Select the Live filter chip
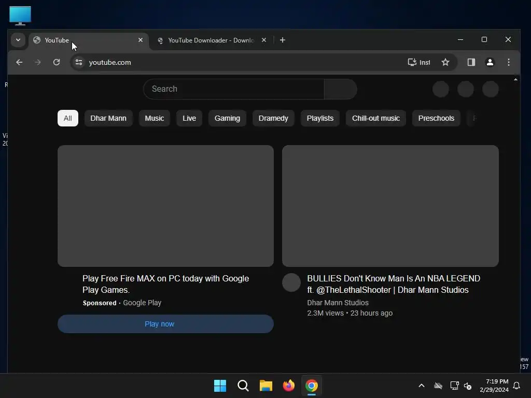The width and height of the screenshot is (531, 398). click(x=189, y=118)
